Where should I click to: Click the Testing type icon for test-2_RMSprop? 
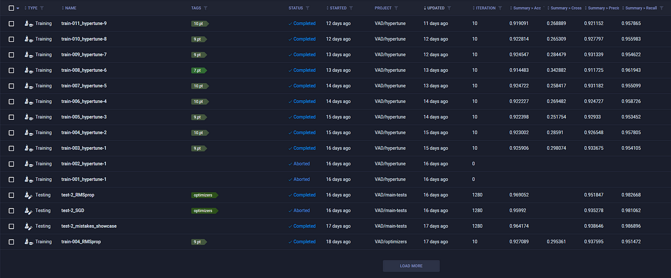click(29, 195)
